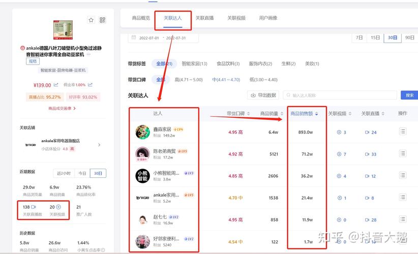This screenshot has height=254, width=418.
Task: Expand product title ellipsis menu
Action: click(88, 54)
